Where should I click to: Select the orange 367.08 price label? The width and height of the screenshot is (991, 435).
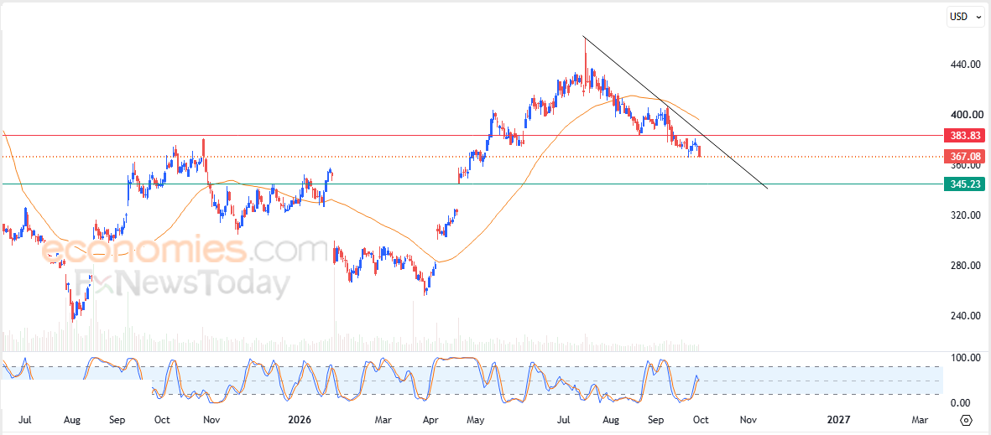(x=964, y=156)
